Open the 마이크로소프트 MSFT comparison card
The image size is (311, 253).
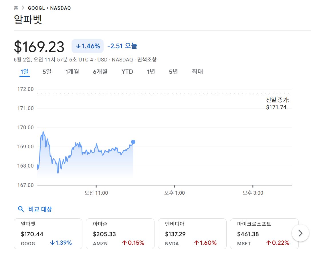click(264, 234)
